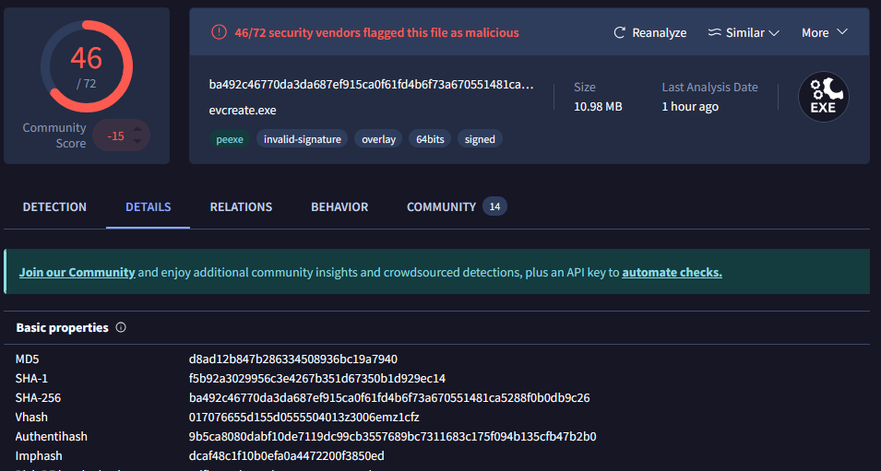Expand the Similar dropdown chevron

(774, 33)
